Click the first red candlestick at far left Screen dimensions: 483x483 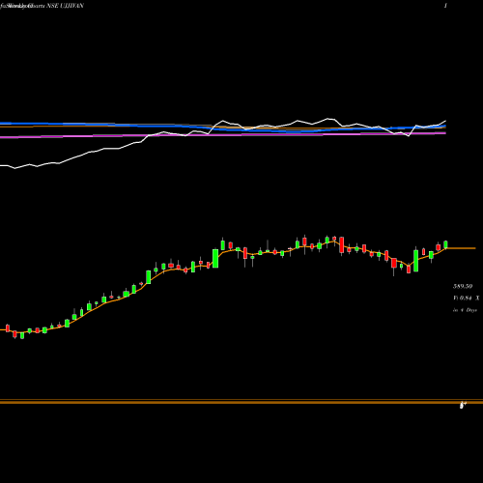(x=8, y=328)
